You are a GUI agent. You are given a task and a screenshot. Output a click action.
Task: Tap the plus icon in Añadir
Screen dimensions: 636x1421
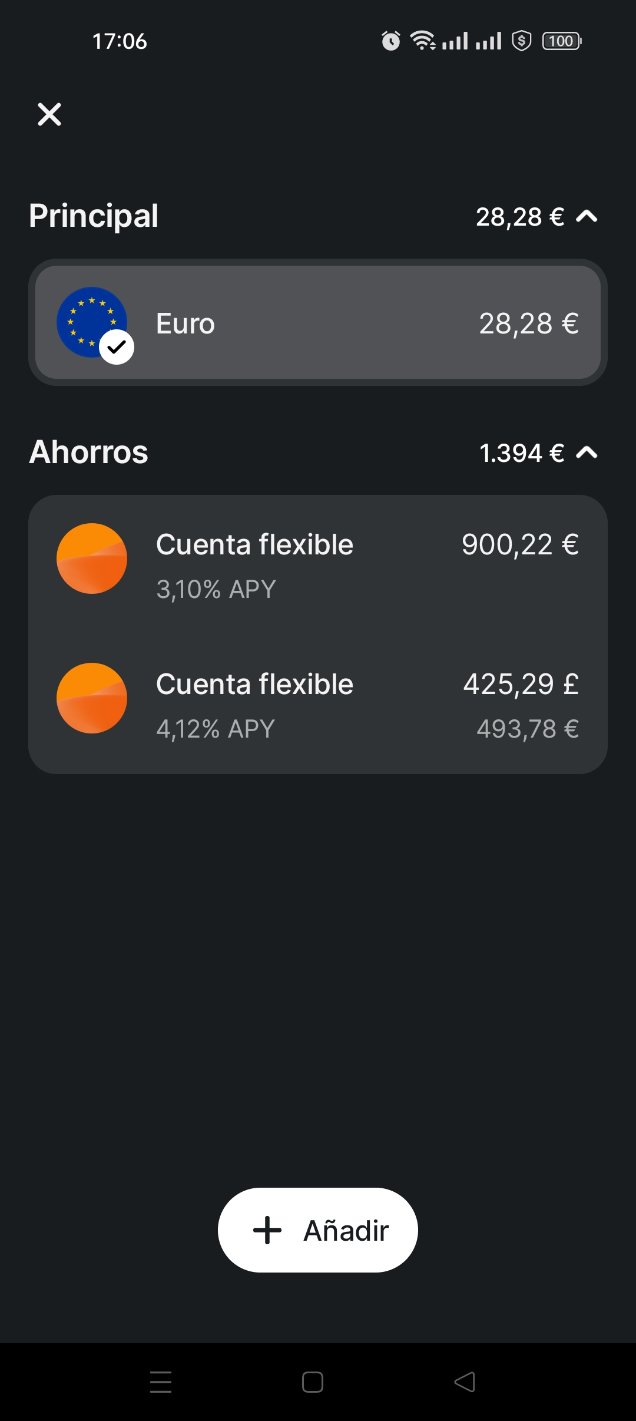267,1230
